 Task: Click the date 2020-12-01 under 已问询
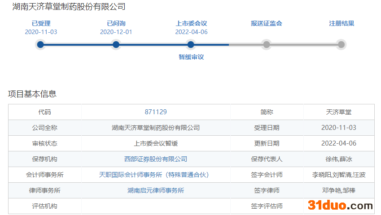pyautogui.click(x=116, y=32)
